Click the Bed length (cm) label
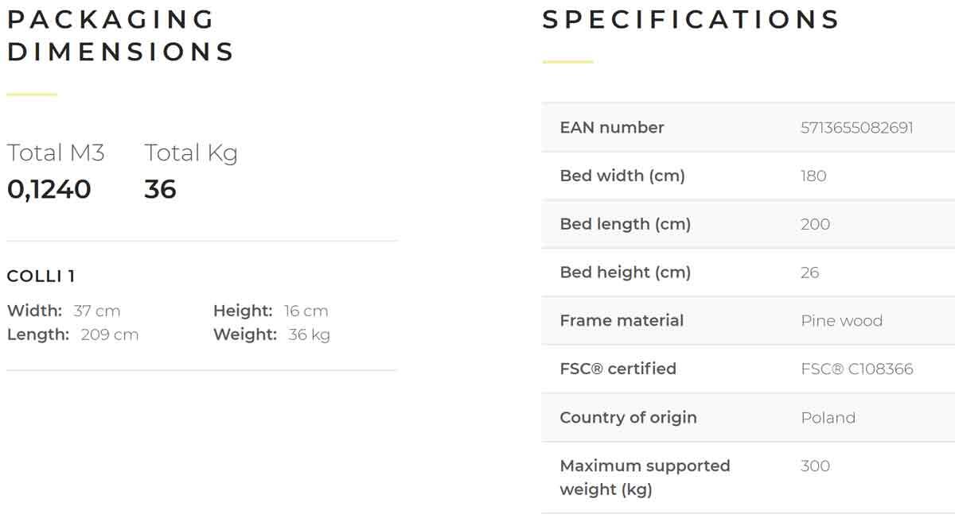Viewport: 955px width, 518px height. 625,224
